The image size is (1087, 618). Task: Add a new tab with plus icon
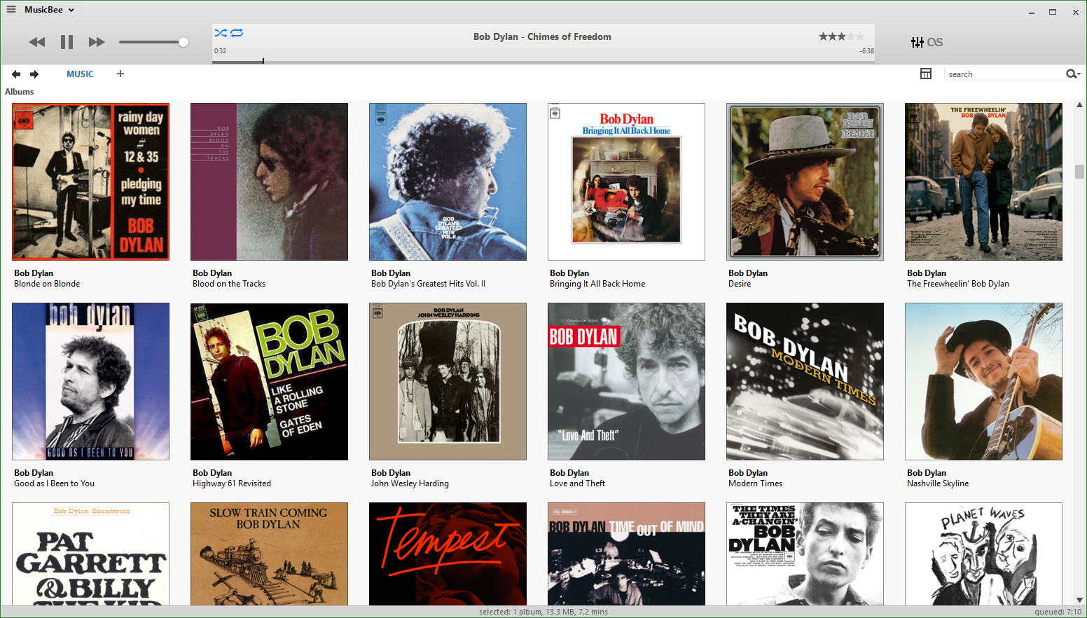[x=120, y=74]
